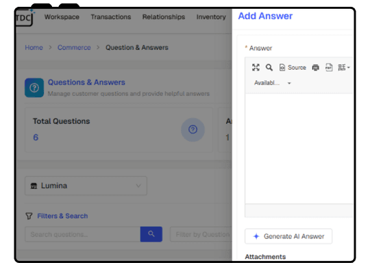This screenshot has width=370, height=263.
Task: Click the TDC logo icon
Action: (24, 18)
